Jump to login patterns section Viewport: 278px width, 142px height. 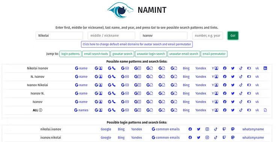71,54
